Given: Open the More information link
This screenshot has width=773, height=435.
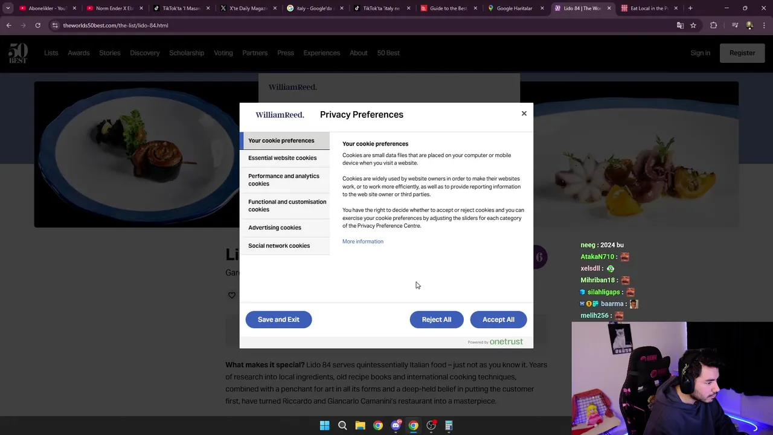Looking at the screenshot, I should click(363, 242).
